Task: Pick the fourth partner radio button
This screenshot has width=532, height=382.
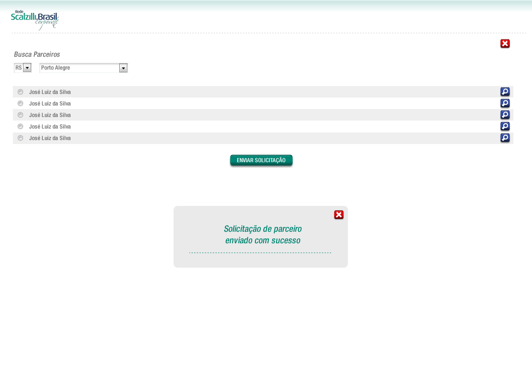Action: pyautogui.click(x=20, y=127)
